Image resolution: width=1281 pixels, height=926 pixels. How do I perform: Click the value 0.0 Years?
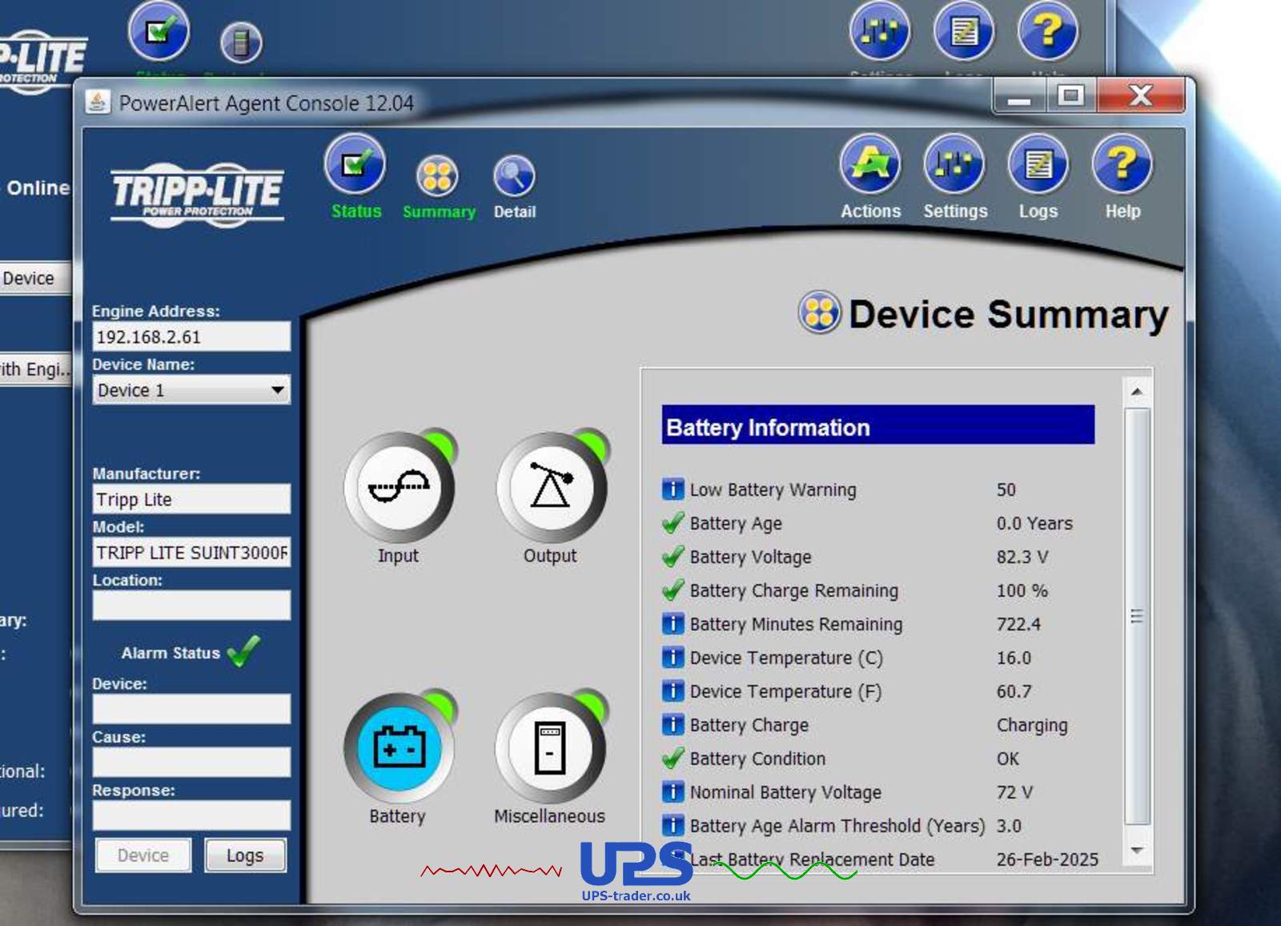(1034, 523)
